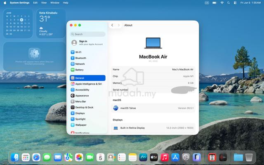264x165 pixels.
Task: Open Apple Intelligence & Siri settings
Action: pos(87,84)
